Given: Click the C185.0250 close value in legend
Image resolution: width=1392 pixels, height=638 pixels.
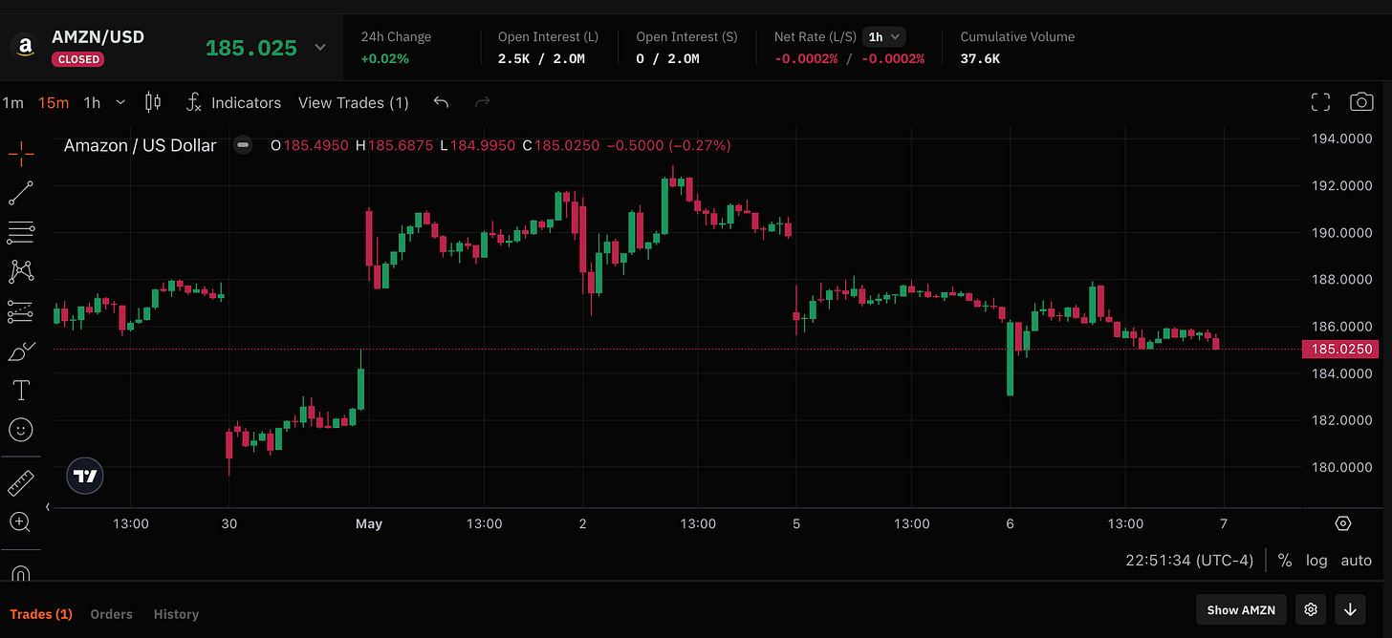Looking at the screenshot, I should tap(561, 145).
